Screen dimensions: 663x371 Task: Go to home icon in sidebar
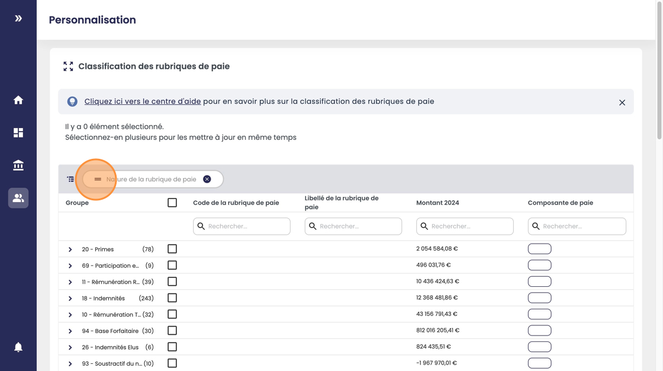[18, 100]
